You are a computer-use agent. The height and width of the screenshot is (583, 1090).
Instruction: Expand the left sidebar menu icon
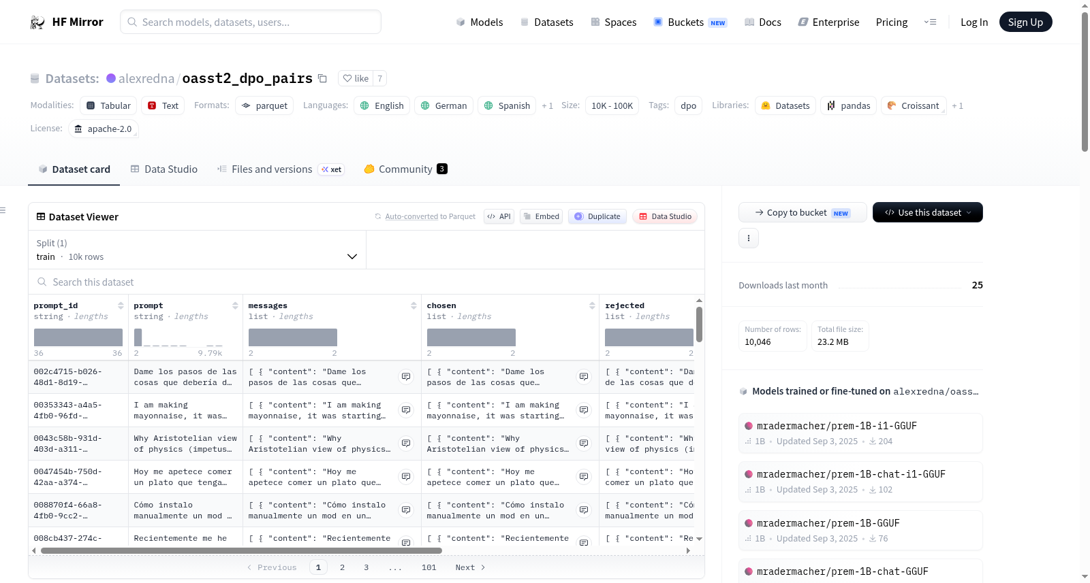3,210
